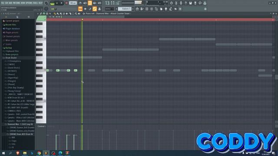Open the HELP menu

tap(40, 3)
